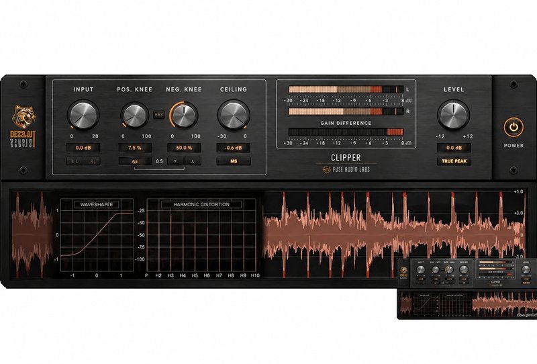The height and width of the screenshot is (364, 537).
Task: Click the POWER label text
Action: (x=514, y=145)
